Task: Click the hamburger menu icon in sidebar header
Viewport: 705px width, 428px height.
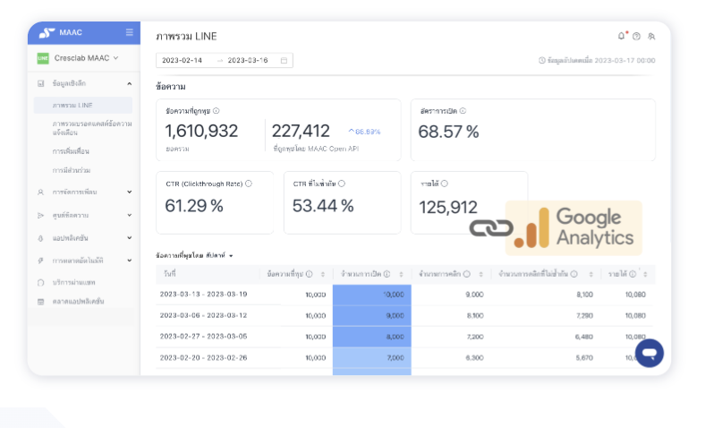Action: pos(130,33)
